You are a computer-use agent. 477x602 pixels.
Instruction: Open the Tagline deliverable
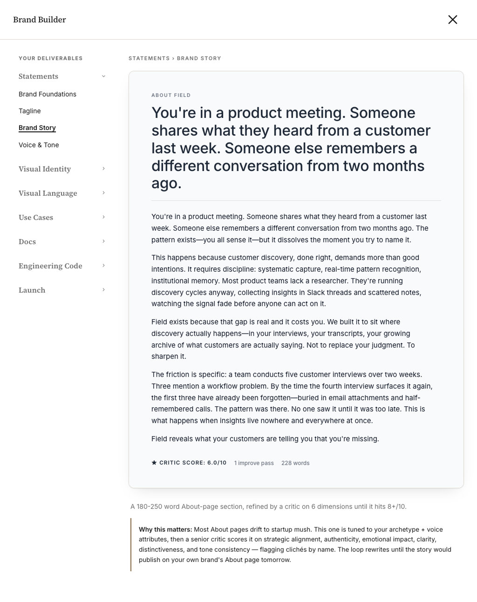tap(30, 111)
